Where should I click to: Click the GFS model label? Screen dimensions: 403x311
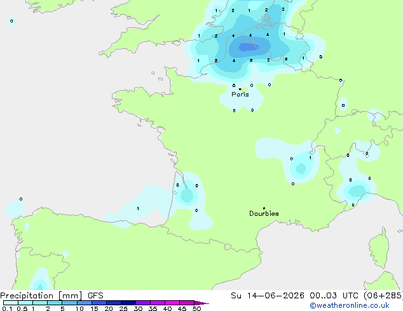pyautogui.click(x=95, y=296)
